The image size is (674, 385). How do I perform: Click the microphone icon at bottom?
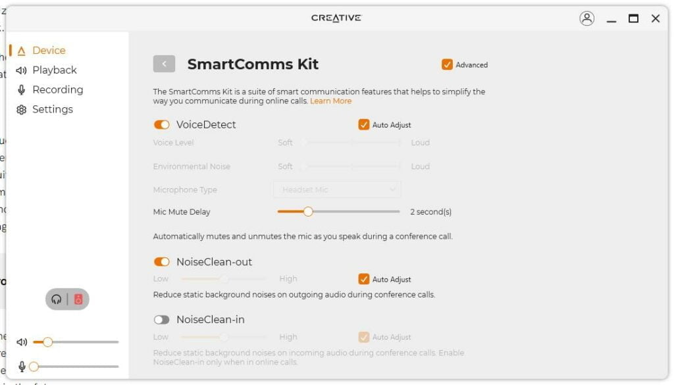coord(22,367)
